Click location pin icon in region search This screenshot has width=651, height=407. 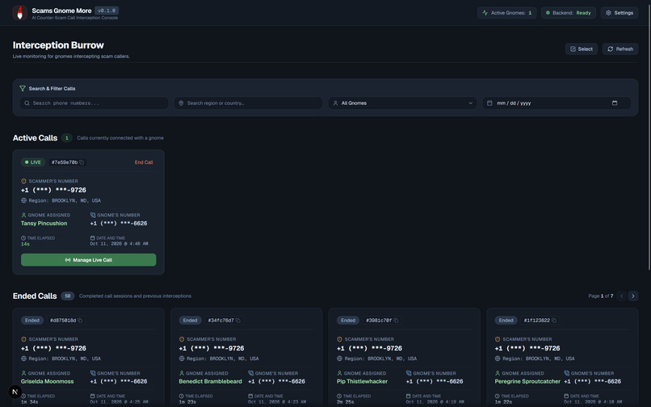pyautogui.click(x=181, y=103)
